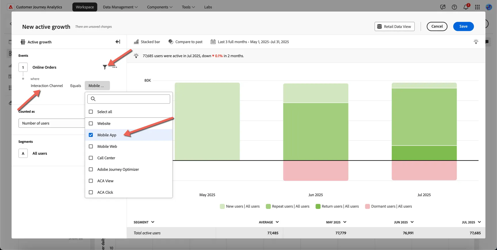The height and width of the screenshot is (250, 497).
Task: Check the Website option
Action: click(x=91, y=123)
